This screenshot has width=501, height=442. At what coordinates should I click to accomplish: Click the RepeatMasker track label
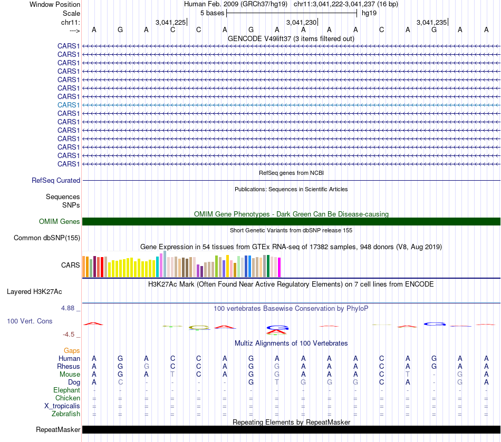coord(58,430)
